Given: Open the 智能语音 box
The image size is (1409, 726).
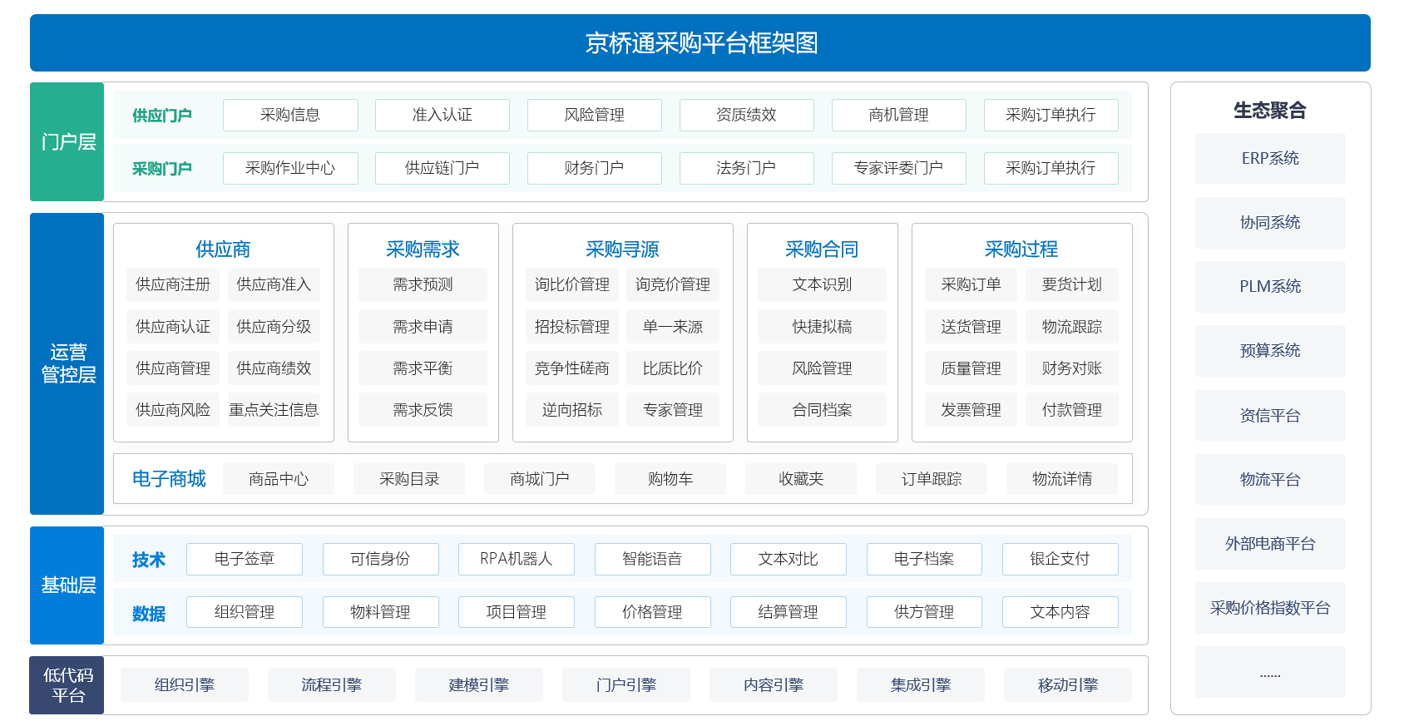Looking at the screenshot, I should pos(653,559).
